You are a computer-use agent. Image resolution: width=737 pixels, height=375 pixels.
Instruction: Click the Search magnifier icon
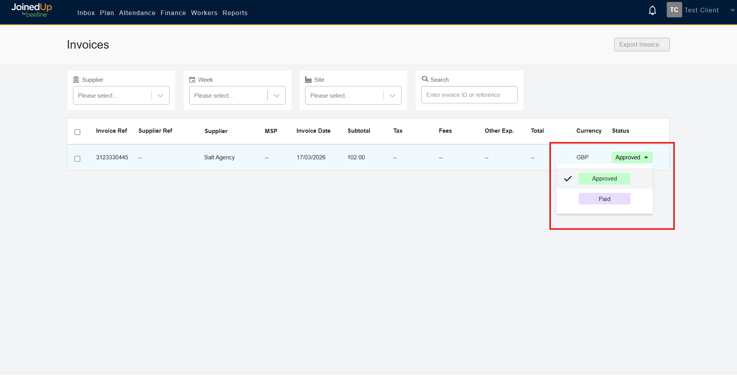[425, 79]
